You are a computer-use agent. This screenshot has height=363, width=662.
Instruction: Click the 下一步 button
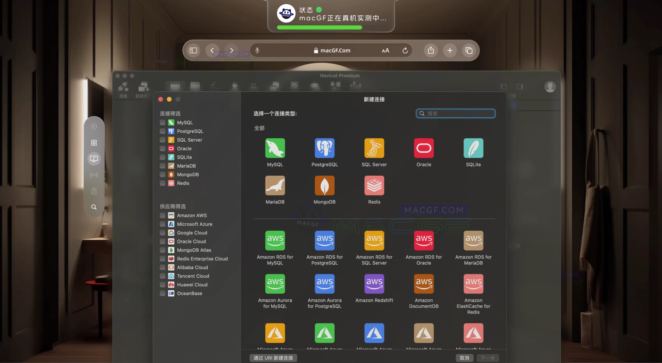[x=488, y=358]
